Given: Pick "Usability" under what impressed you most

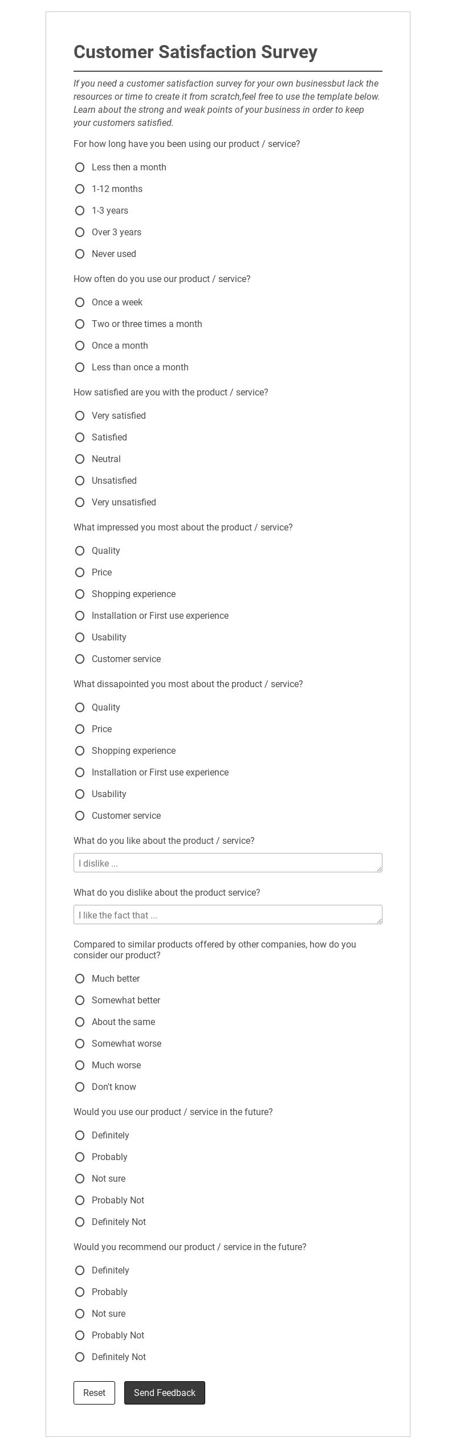Looking at the screenshot, I should (80, 638).
